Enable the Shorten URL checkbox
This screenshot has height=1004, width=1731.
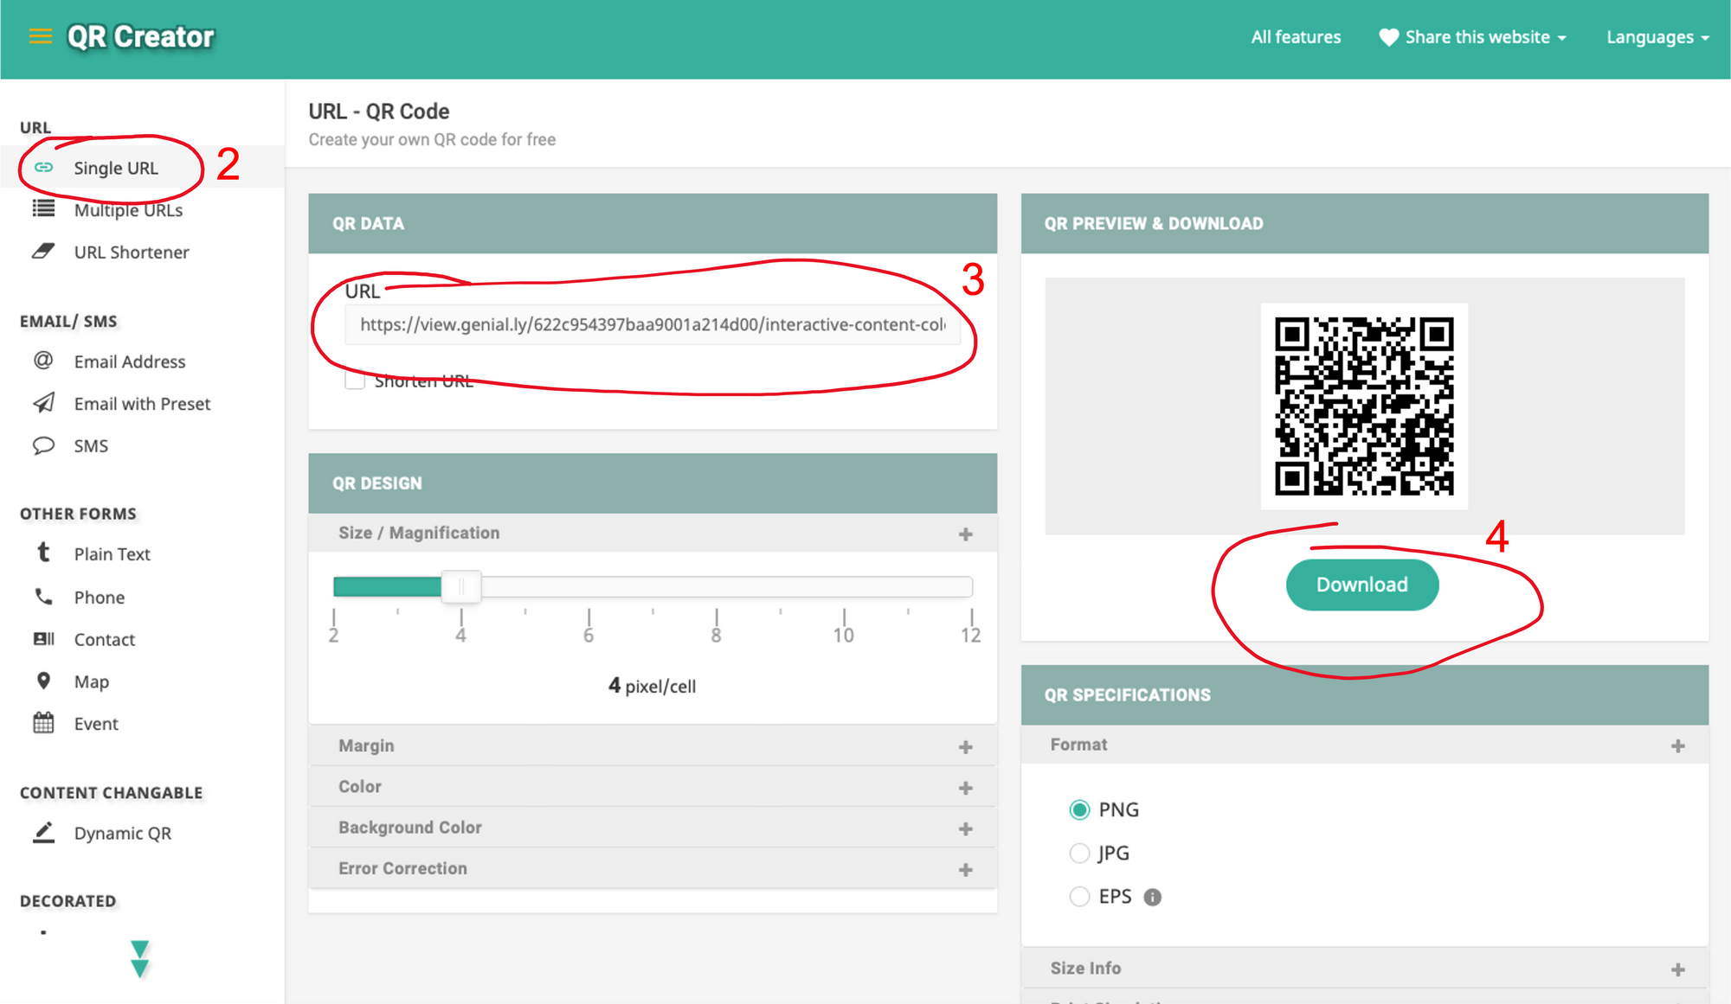pos(355,380)
